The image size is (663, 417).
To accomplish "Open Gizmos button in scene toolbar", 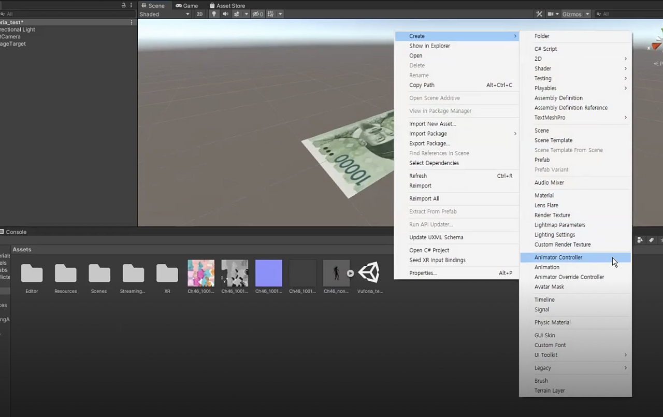I will click(572, 14).
